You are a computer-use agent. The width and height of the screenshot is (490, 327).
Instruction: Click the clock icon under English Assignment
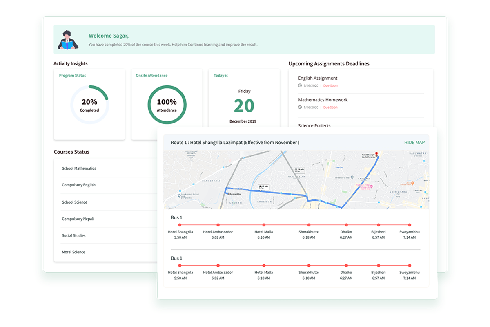pos(300,85)
